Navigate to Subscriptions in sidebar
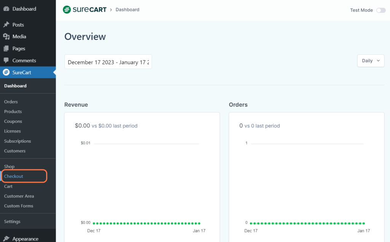Viewport: 390px width, 242px height. (18, 141)
